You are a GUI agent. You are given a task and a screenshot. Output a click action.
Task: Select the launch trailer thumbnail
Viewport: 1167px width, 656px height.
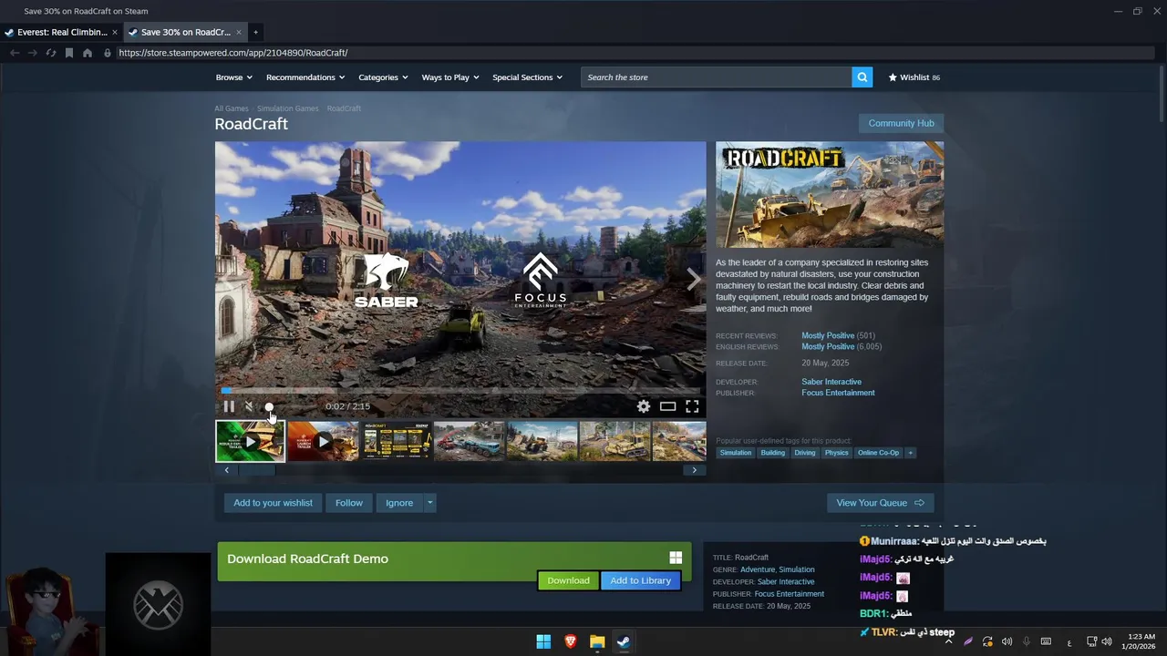[x=323, y=441]
